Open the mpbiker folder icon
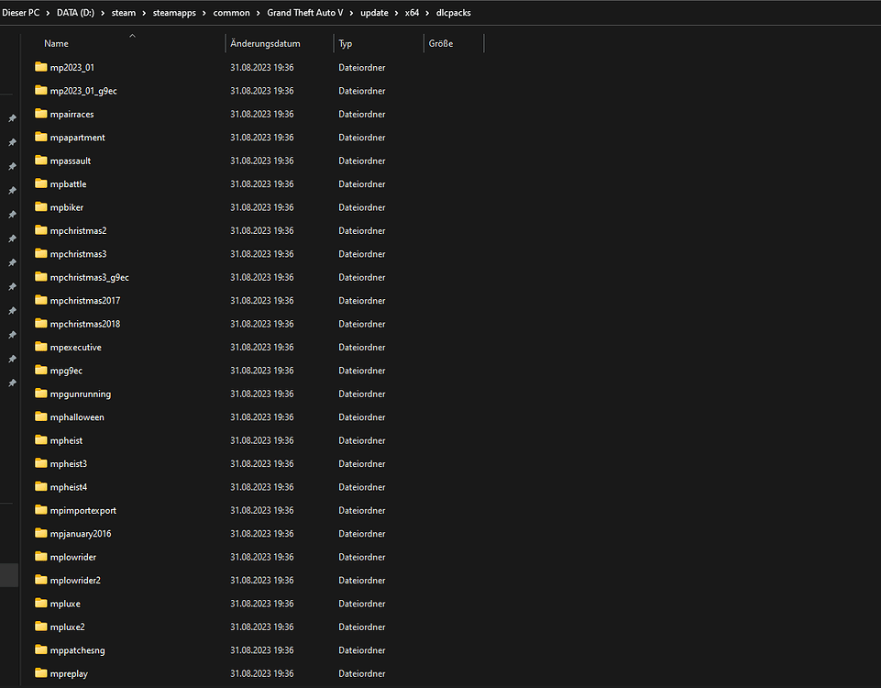 (42, 206)
